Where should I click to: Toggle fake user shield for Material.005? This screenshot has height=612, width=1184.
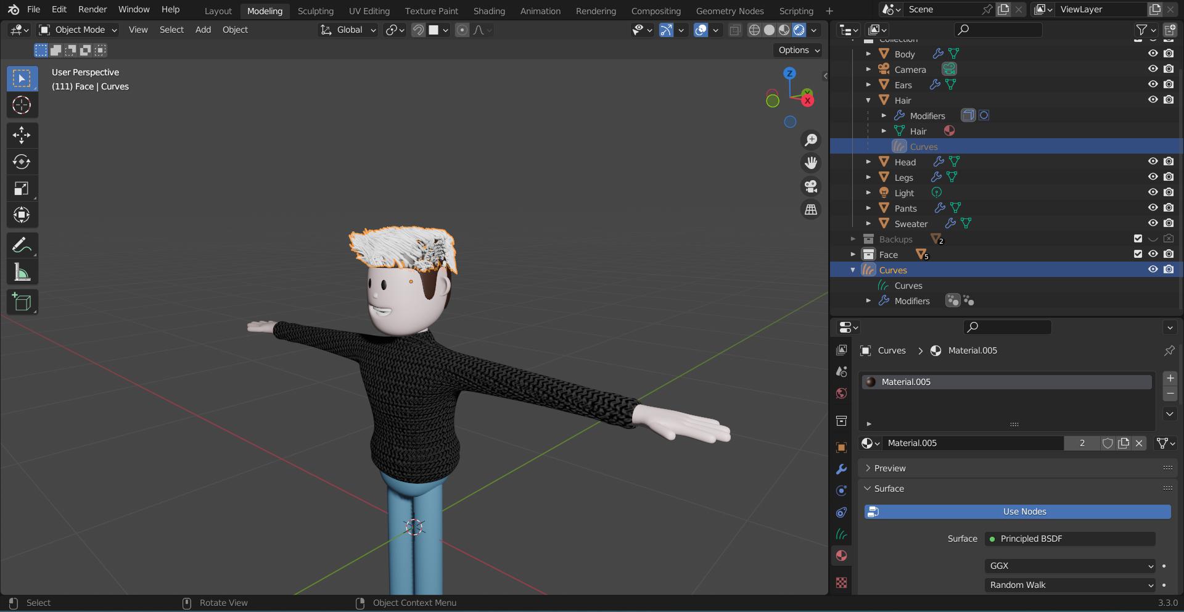[1108, 443]
